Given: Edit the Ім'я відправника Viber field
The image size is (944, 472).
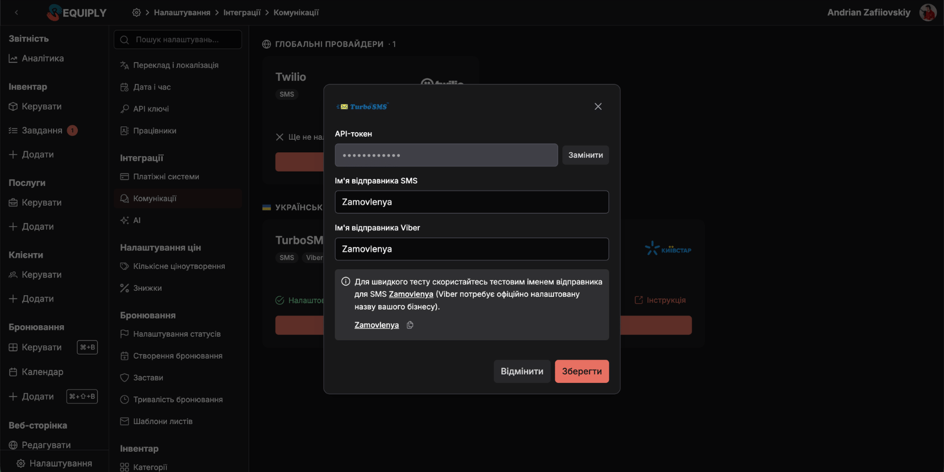Looking at the screenshot, I should 471,249.
